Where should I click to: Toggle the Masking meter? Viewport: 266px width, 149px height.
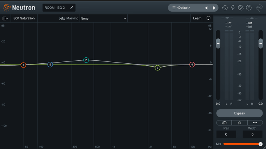[x=69, y=18]
